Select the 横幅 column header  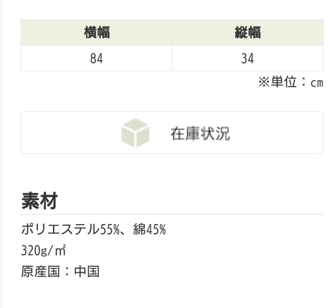tap(97, 32)
